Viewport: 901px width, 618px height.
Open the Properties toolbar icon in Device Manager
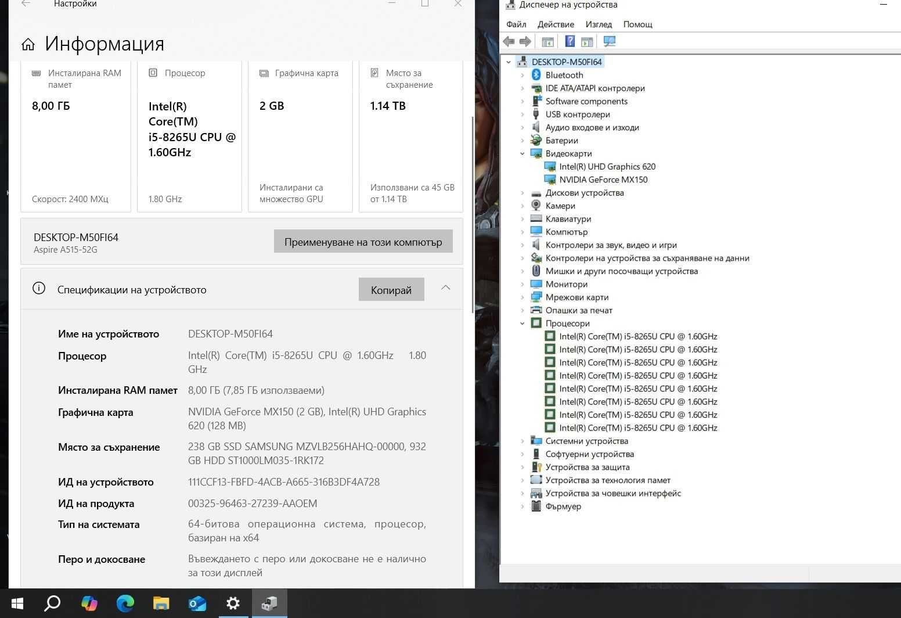click(x=547, y=41)
